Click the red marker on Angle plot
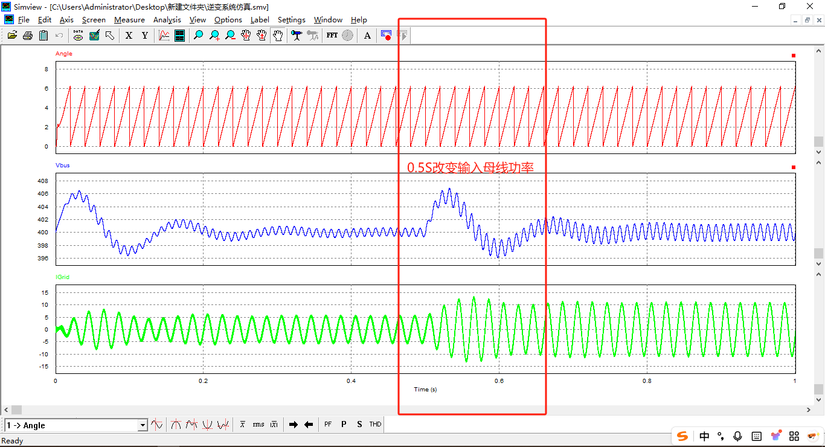Image resolution: width=825 pixels, height=447 pixels. (794, 56)
